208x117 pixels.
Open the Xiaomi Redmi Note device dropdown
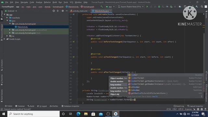[x=131, y=6]
